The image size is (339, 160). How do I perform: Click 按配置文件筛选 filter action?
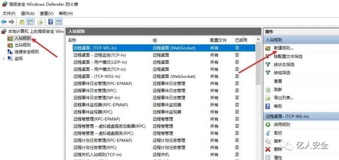(x=288, y=57)
